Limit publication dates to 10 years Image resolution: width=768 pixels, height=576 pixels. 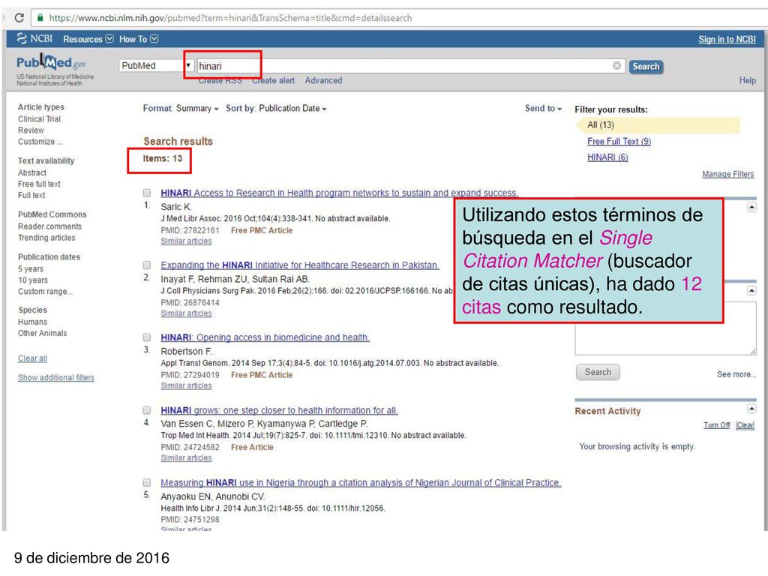pyautogui.click(x=33, y=280)
